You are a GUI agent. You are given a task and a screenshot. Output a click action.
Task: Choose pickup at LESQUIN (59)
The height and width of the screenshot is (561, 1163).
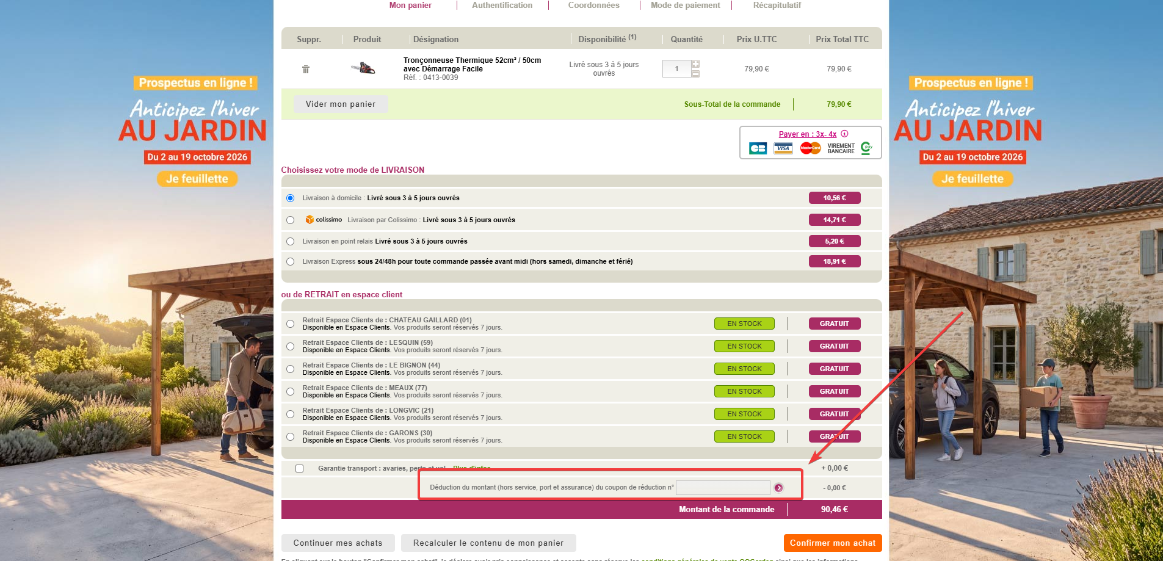pos(290,346)
